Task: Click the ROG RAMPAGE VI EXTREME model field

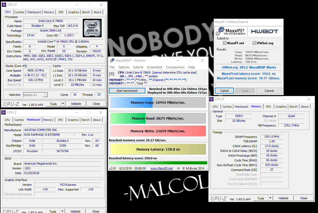Action: point(48,135)
